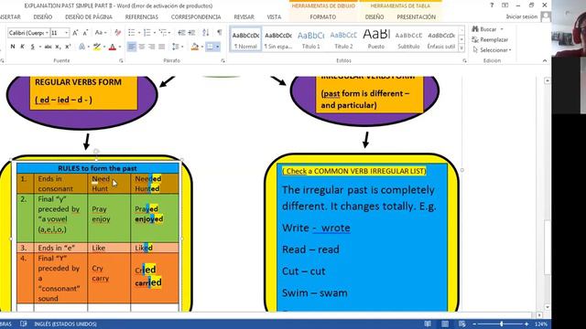Switch to print layout view in the status bar
Viewport: 586px width, 329px height.
point(445,324)
